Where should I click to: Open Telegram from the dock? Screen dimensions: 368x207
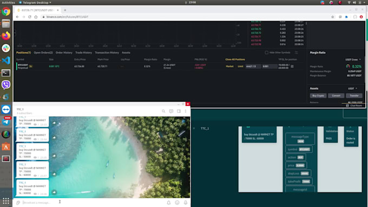(x=6, y=122)
